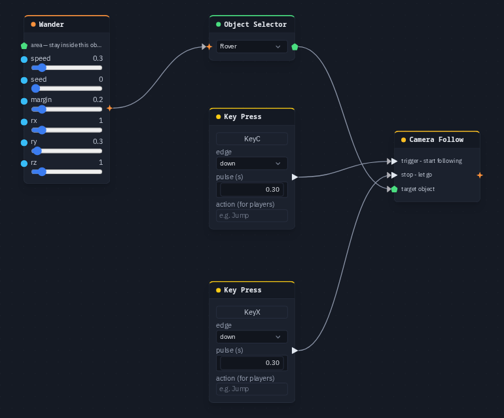Viewport: 504px width, 418px height.
Task: Click Wander node's orange star output port
Action: [109, 108]
